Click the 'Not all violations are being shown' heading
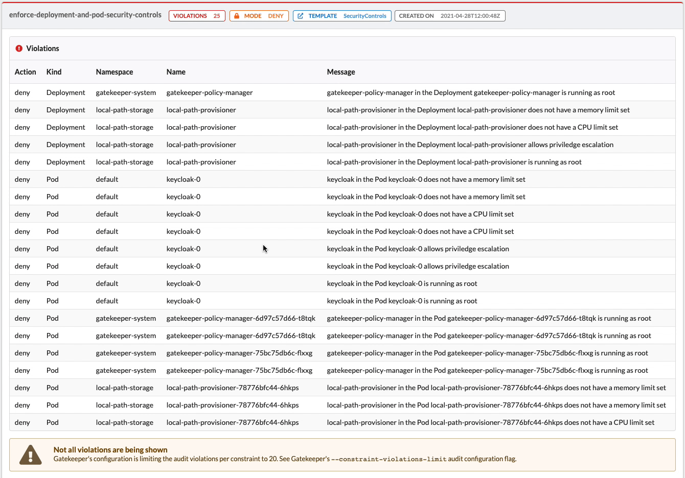 (110, 450)
